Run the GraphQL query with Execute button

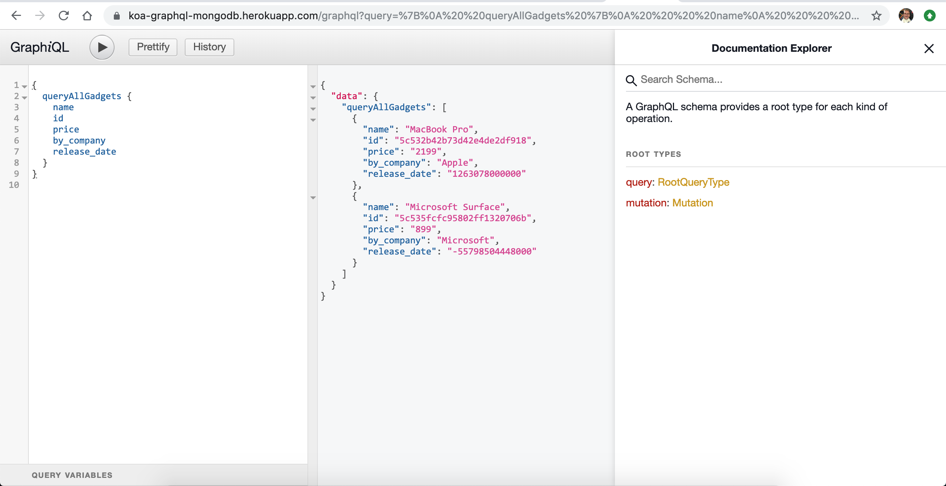102,47
